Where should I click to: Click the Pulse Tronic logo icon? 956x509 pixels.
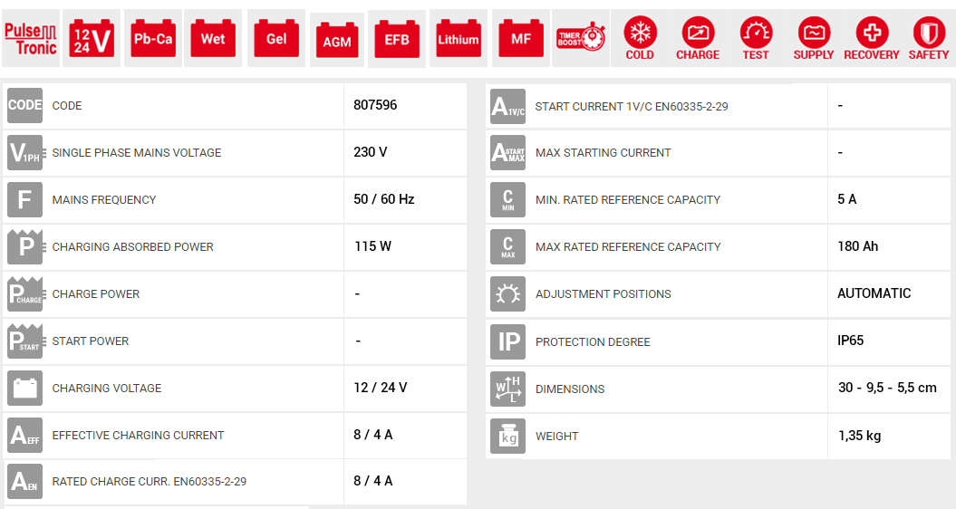31,39
